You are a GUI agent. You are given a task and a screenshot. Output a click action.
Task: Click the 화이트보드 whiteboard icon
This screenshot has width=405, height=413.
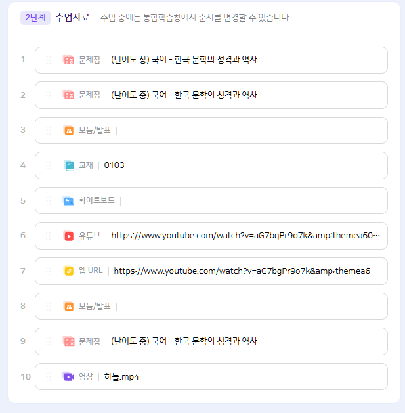tap(69, 200)
